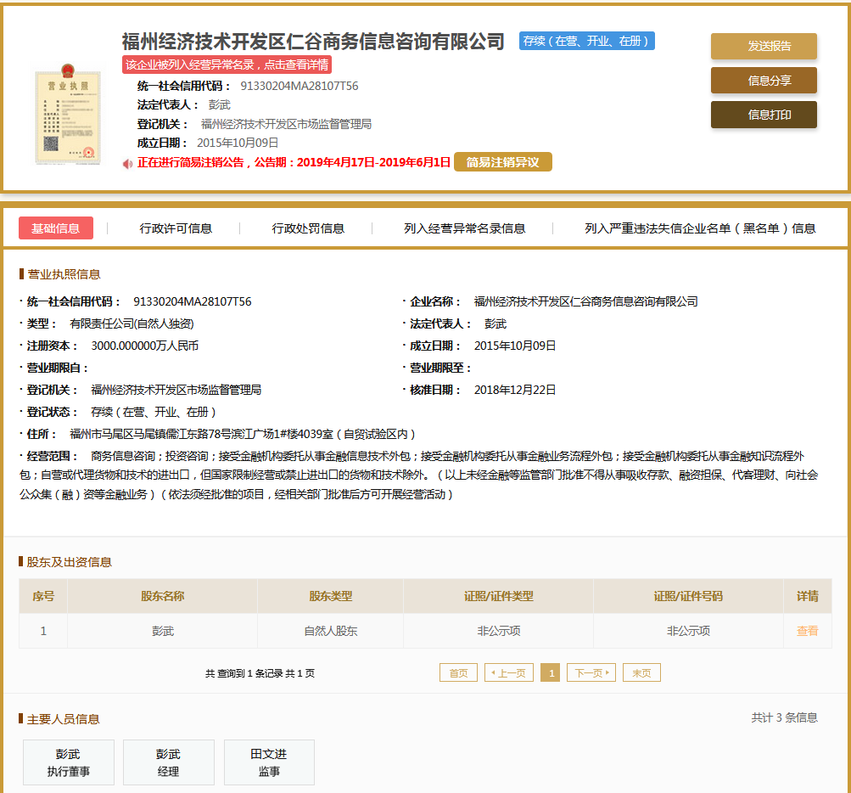The image size is (851, 793).
Task: Open the 简易注销异议 objection button
Action: 503,162
